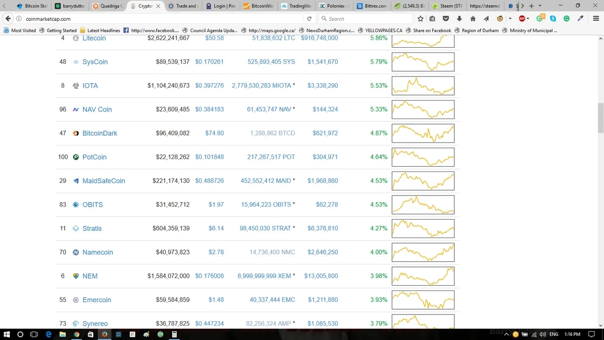Viewport: 604px width, 340px height.
Task: Click the BitcoinDark logo icon
Action: (76, 133)
